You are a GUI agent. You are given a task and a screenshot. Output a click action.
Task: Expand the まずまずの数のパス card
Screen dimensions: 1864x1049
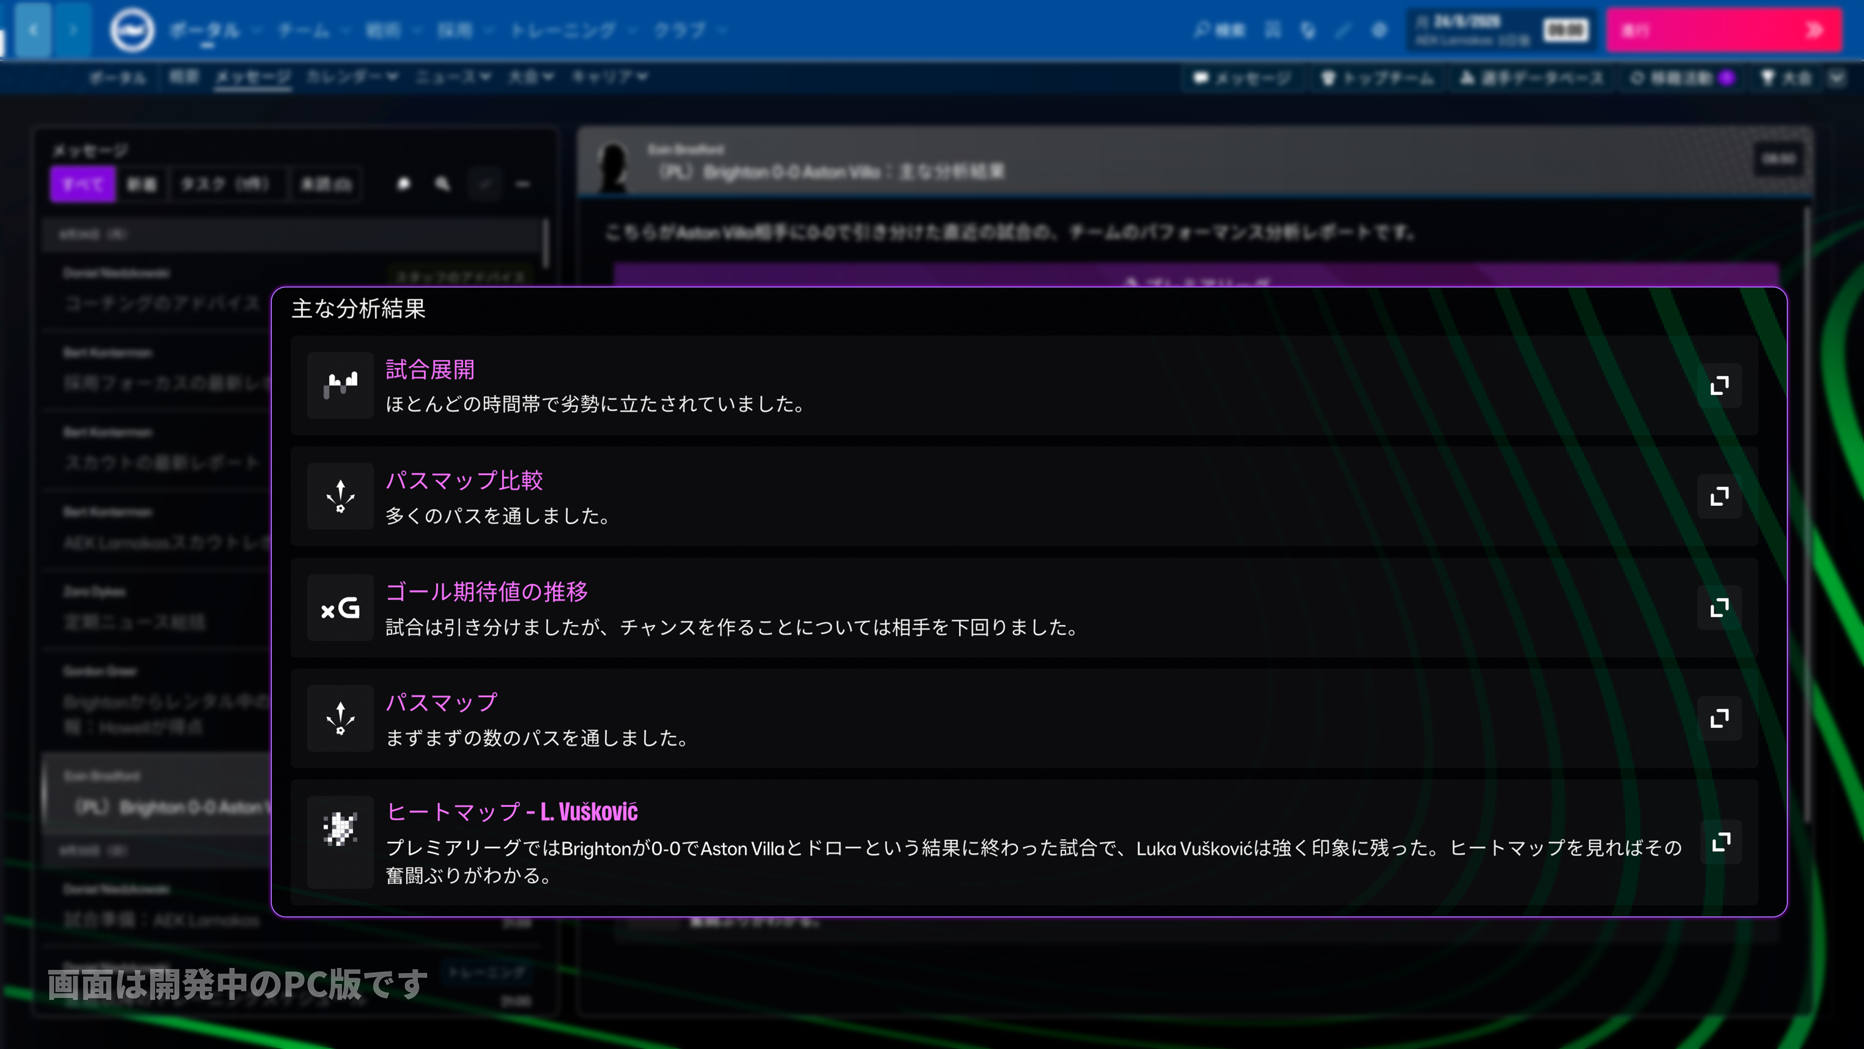click(1719, 718)
